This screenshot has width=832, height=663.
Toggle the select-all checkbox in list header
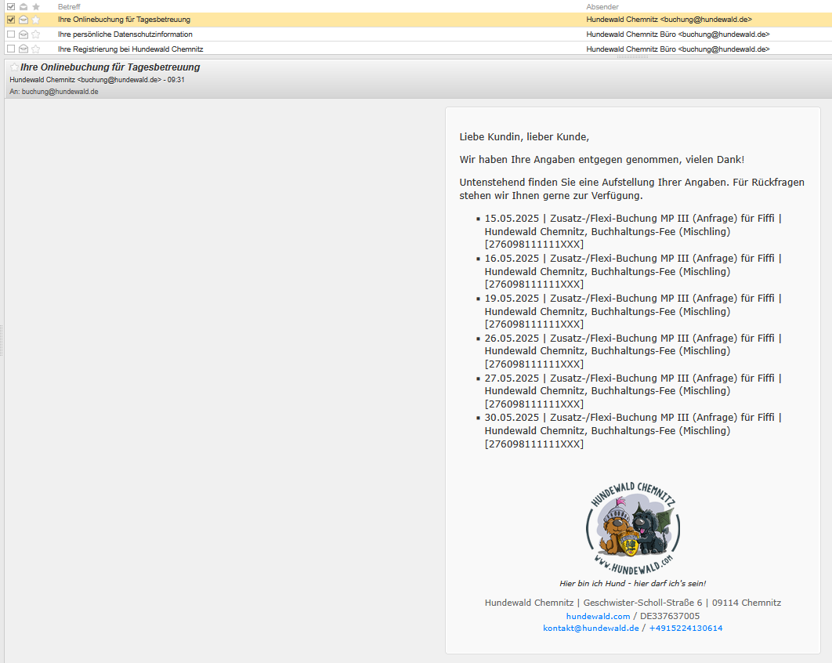[x=11, y=6]
